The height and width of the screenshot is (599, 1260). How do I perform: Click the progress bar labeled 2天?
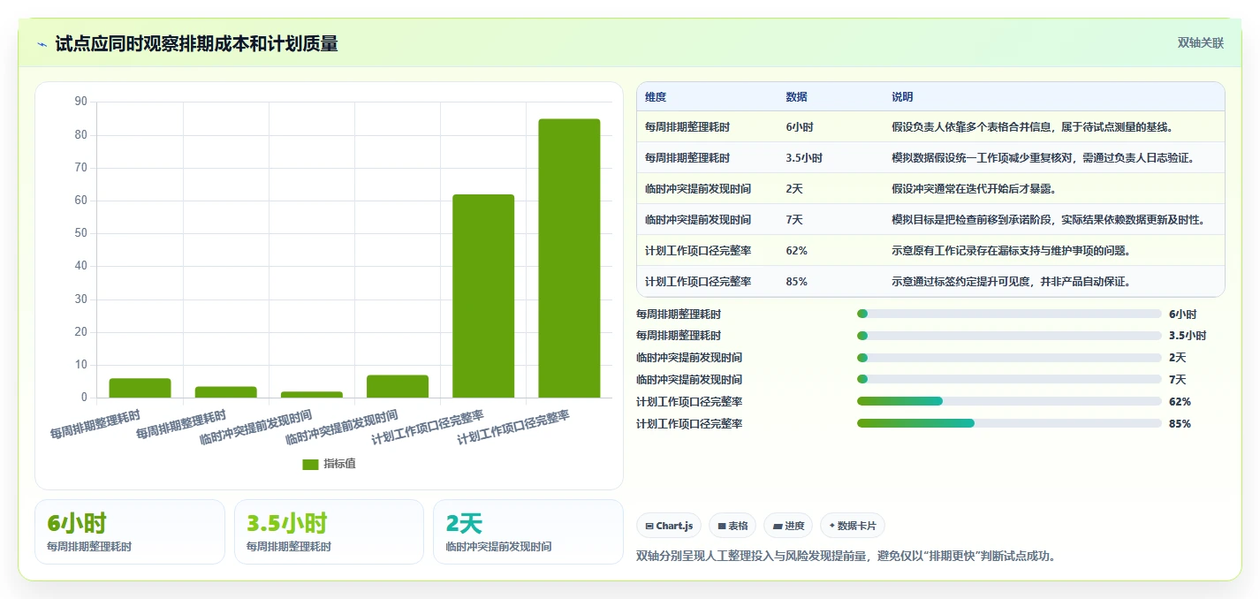click(x=1009, y=358)
